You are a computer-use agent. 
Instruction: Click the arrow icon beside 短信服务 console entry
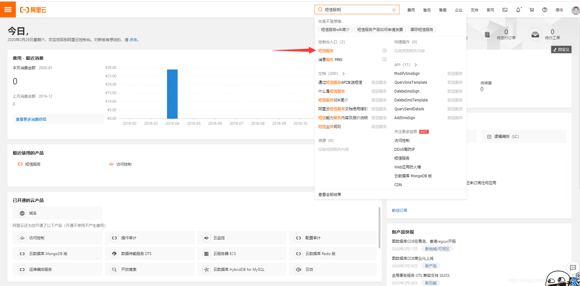[385, 51]
